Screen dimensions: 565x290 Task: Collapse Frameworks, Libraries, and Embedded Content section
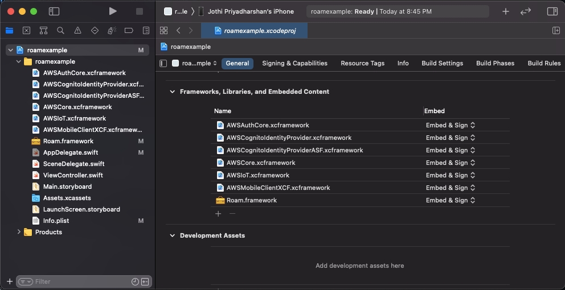tap(172, 92)
